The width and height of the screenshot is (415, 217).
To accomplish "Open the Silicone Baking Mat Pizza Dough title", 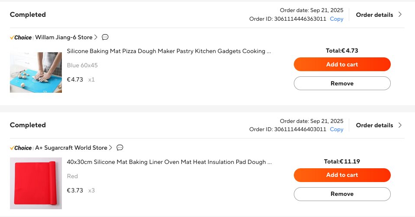I will coord(169,51).
